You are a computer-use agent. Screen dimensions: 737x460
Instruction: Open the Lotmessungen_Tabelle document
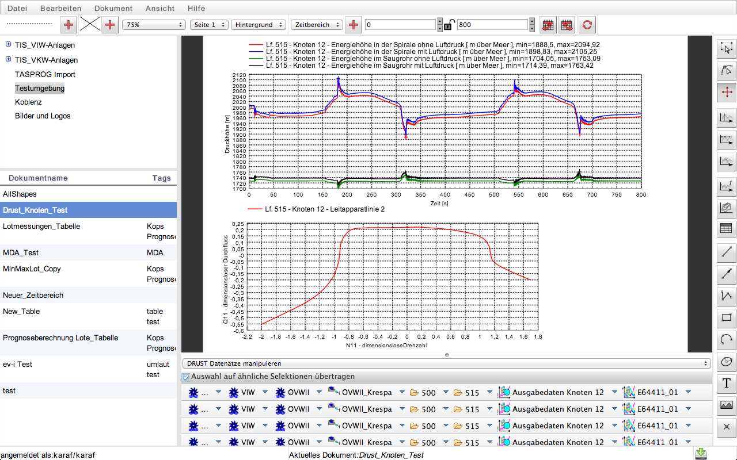point(41,227)
